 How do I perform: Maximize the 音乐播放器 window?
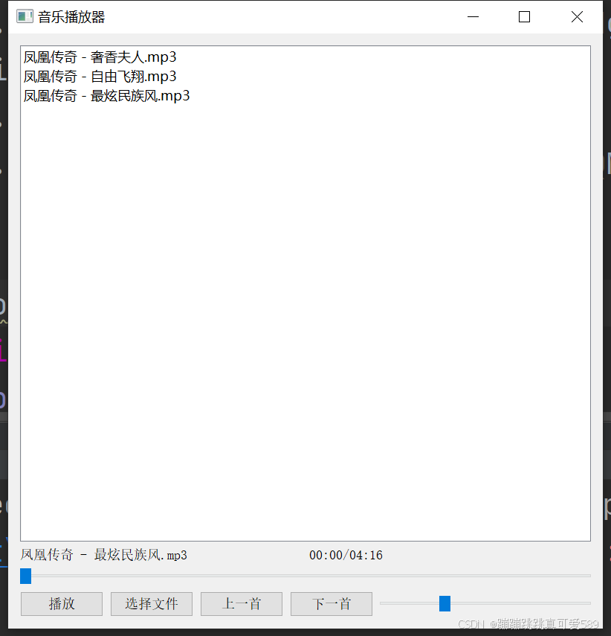click(524, 16)
